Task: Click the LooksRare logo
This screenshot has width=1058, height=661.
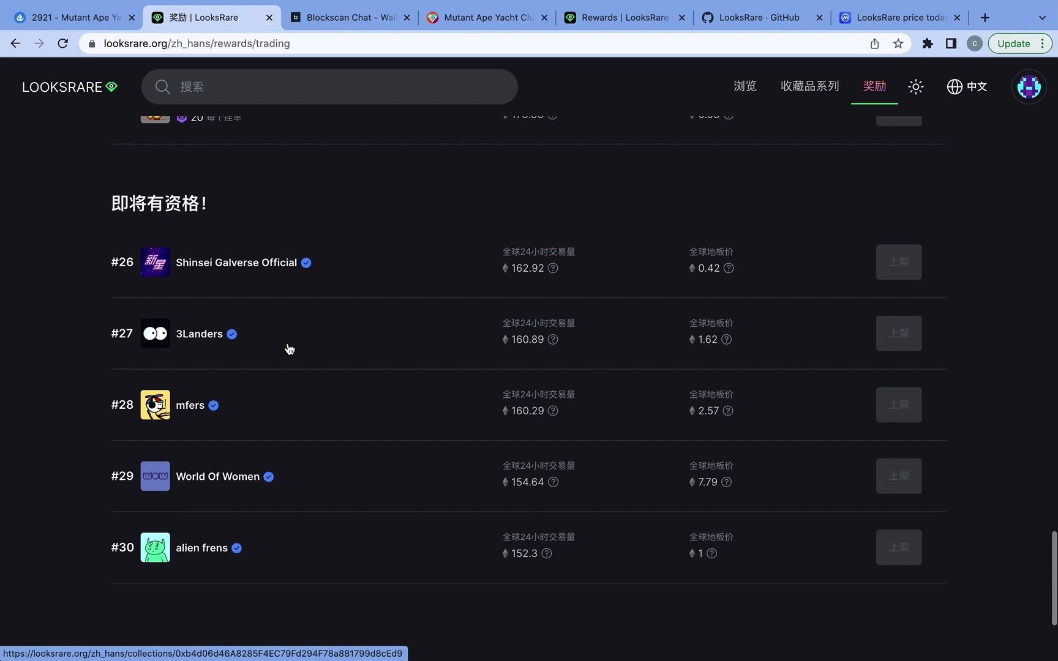Action: 69,87
